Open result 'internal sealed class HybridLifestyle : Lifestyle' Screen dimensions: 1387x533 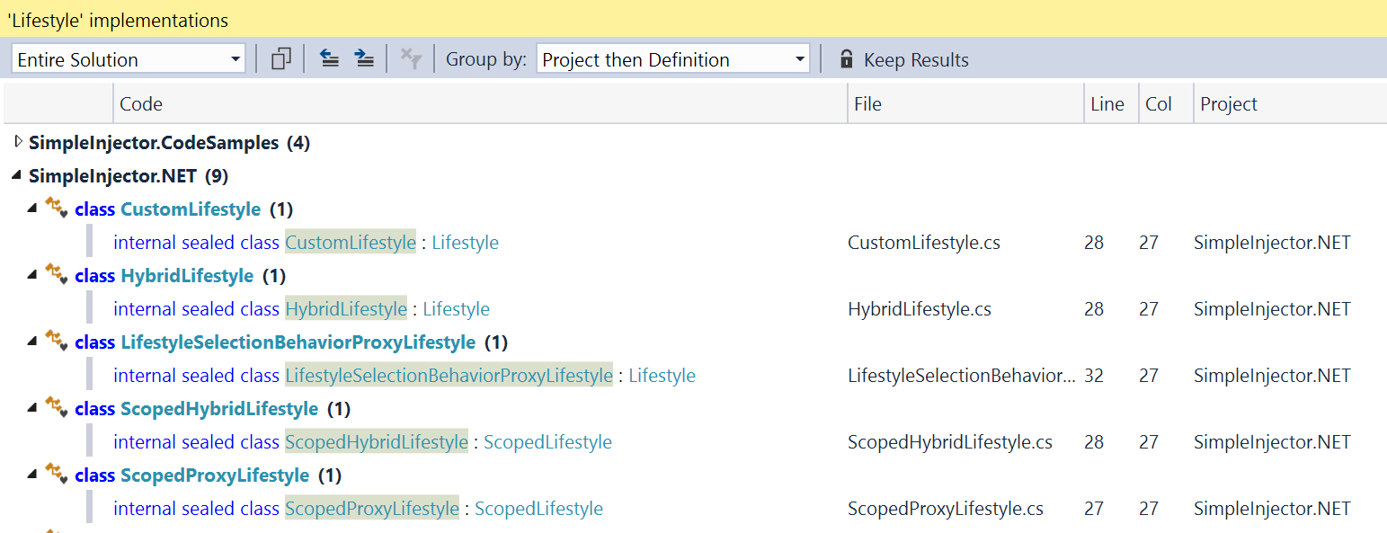click(301, 309)
